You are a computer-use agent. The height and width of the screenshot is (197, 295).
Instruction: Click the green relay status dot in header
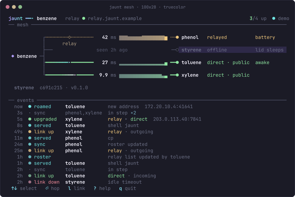[x=84, y=18]
